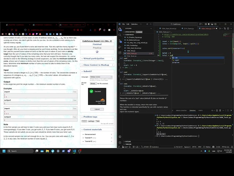Open 4A_Watermelon.py in the explorer
Image resolution: width=234 pixels, height=176 pixels.
[x=133, y=40]
